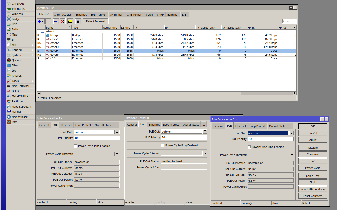Open PoE Out dropdown in ether5 window

[292, 133]
